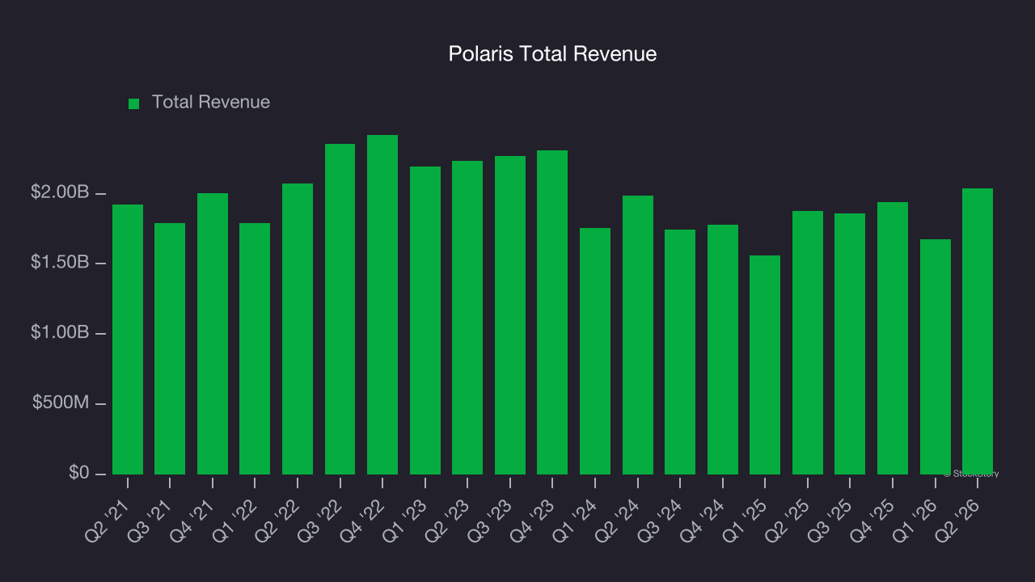Select the shortest bar, Q1 '25
This screenshot has height=582, width=1035.
click(765, 365)
